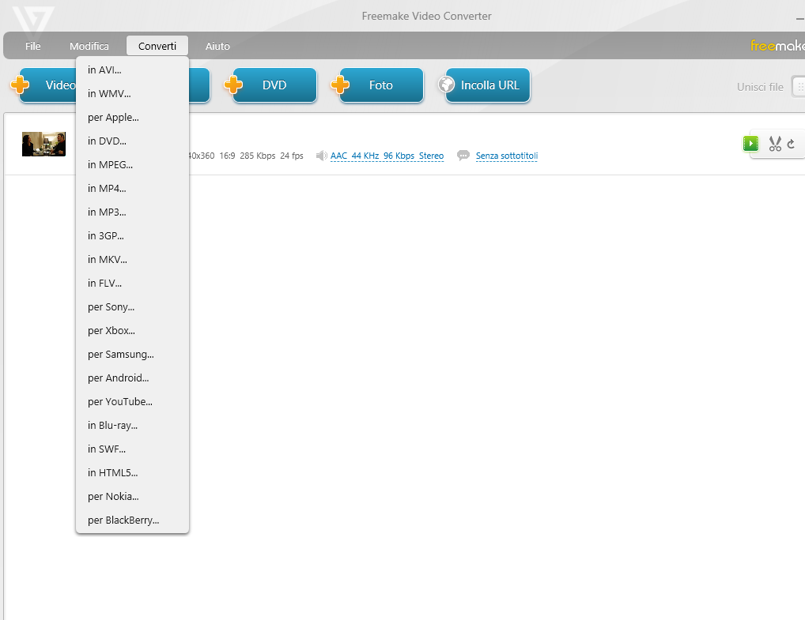
Task: Click the '24 fps' frame rate text
Action: 292,156
